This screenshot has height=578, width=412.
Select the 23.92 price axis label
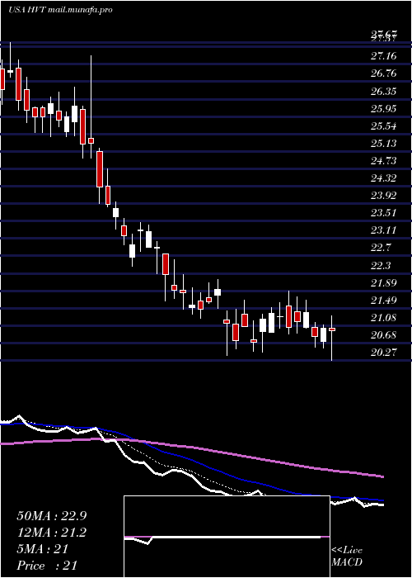click(x=384, y=196)
